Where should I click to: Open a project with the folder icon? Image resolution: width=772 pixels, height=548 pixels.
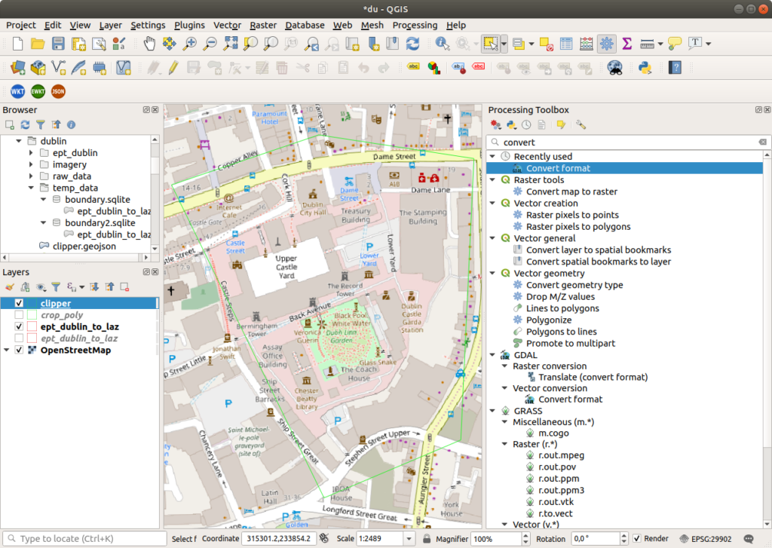[x=38, y=44]
